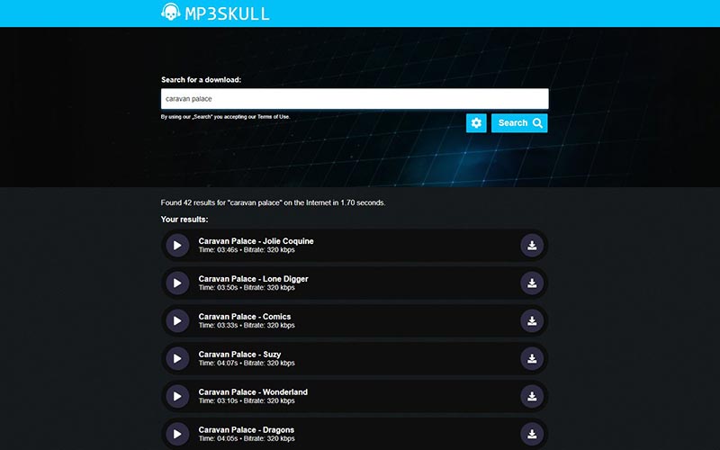Play Caravan Palace - Dragons
The width and height of the screenshot is (720, 450).
click(x=177, y=434)
